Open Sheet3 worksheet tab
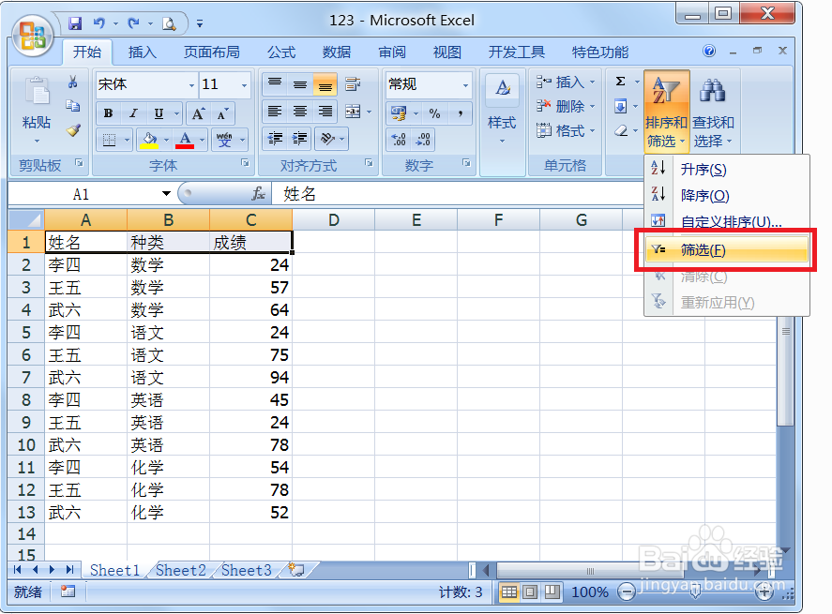 [246, 570]
